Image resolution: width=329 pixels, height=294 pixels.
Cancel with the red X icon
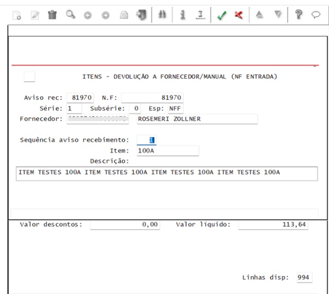239,15
